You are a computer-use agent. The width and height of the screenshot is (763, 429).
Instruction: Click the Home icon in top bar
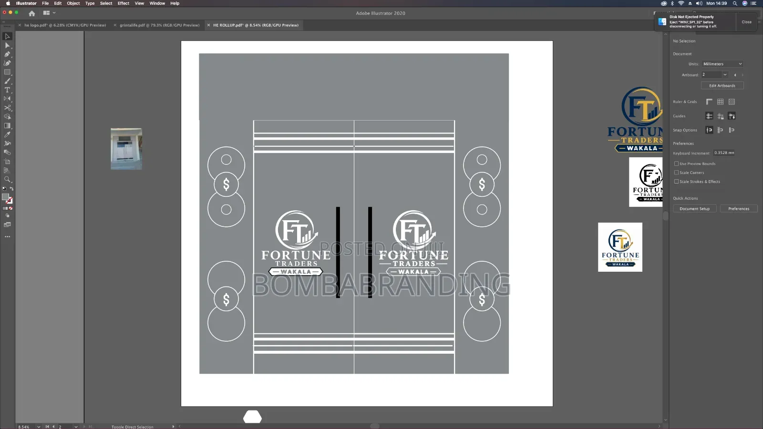pyautogui.click(x=32, y=13)
